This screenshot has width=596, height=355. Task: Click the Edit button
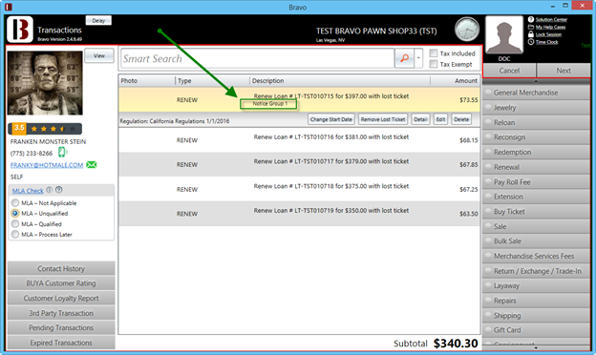click(x=440, y=119)
